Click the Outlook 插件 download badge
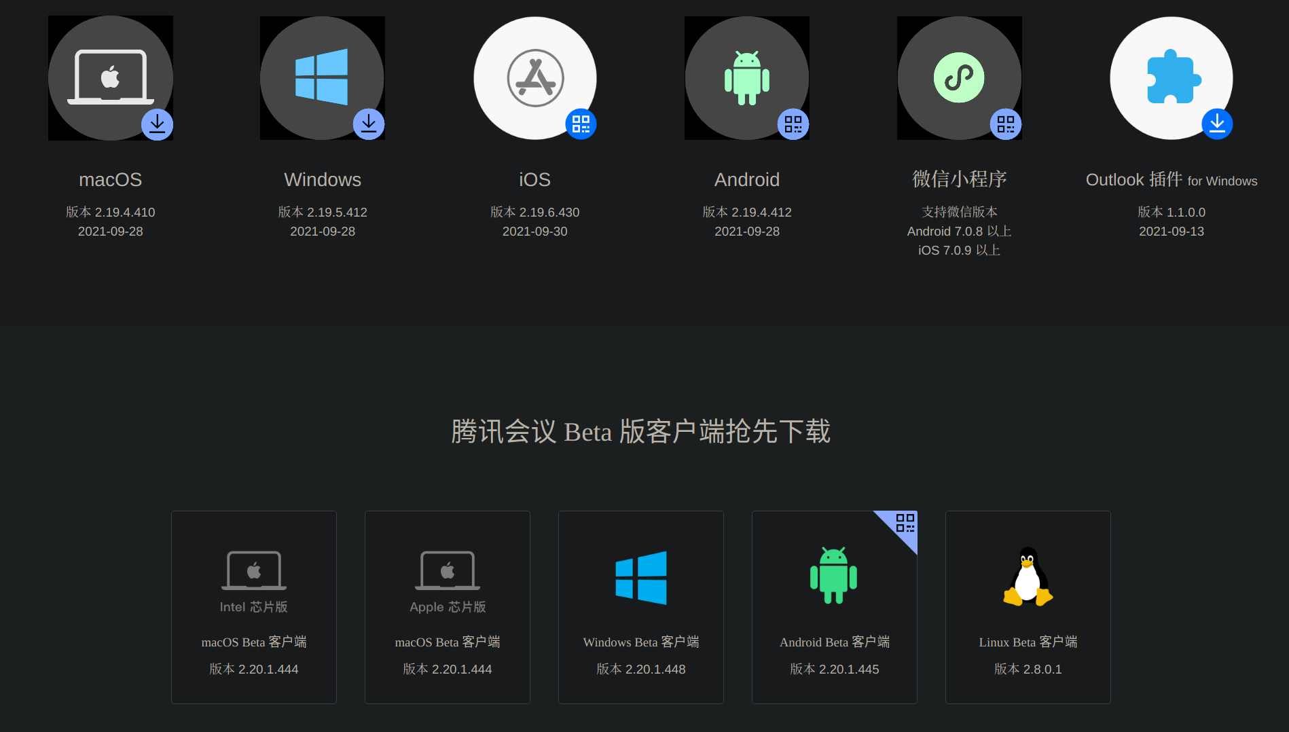The height and width of the screenshot is (732, 1289). tap(1217, 124)
